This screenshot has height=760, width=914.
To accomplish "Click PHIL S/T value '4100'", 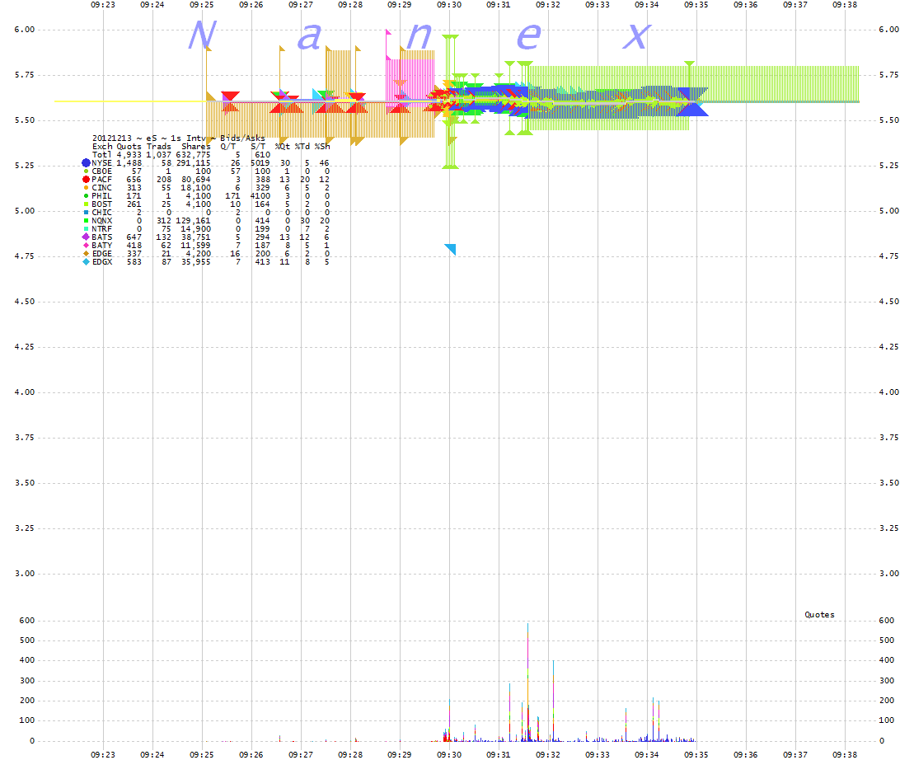I will pyautogui.click(x=260, y=196).
